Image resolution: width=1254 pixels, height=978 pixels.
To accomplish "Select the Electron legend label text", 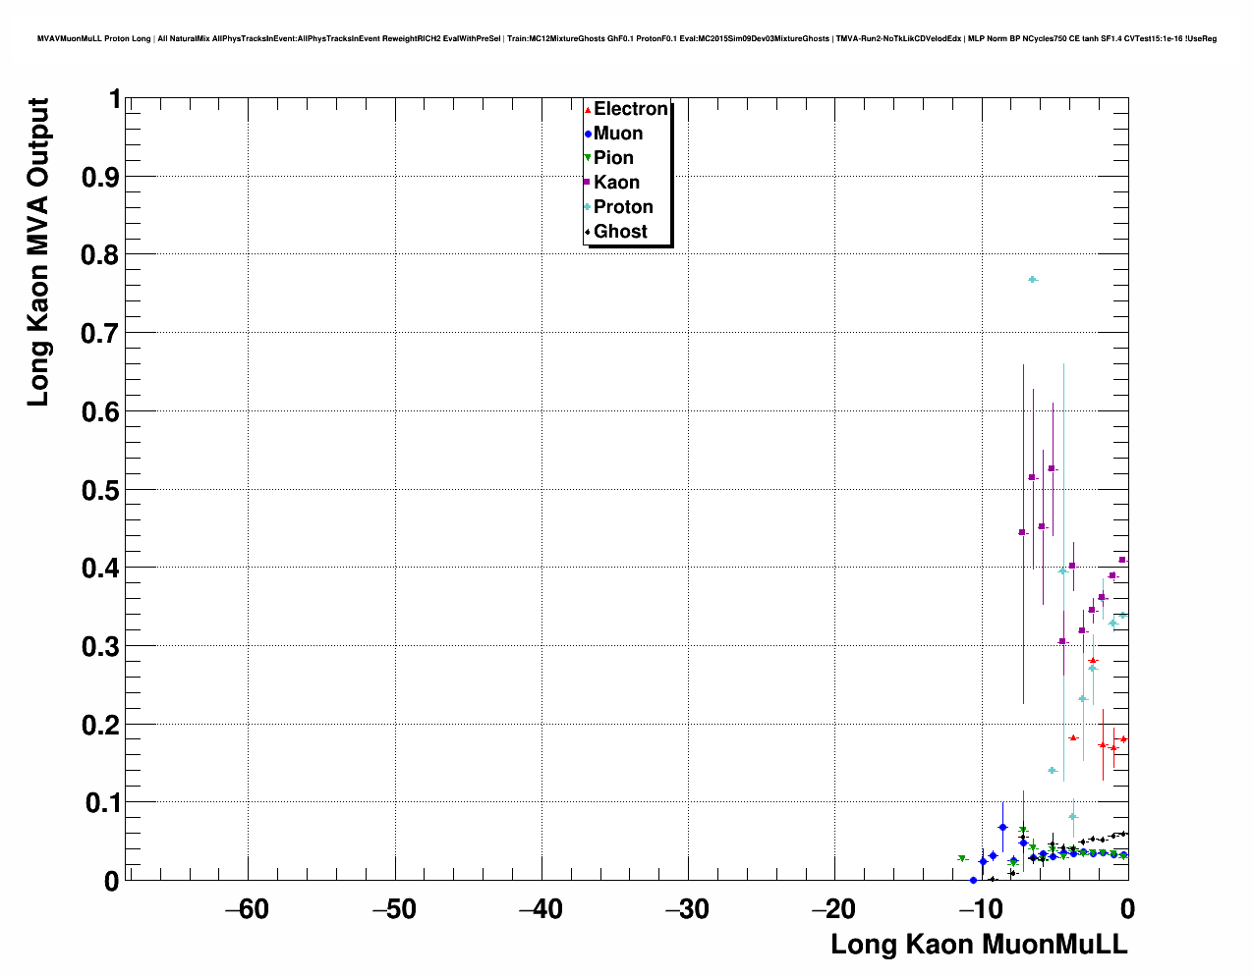I will pos(630,109).
